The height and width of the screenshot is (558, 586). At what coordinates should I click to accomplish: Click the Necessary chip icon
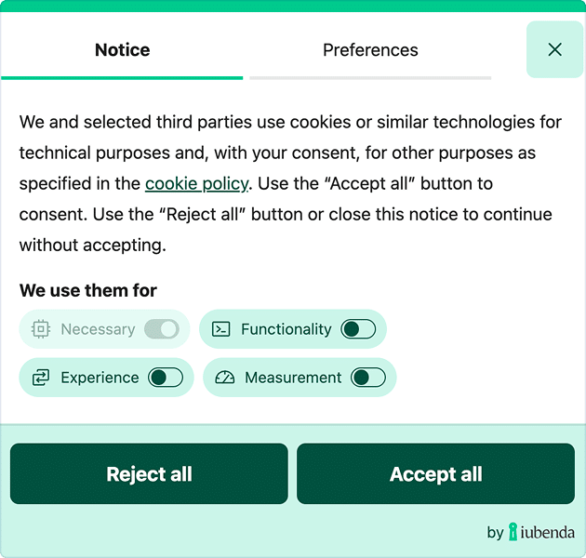[x=41, y=329]
